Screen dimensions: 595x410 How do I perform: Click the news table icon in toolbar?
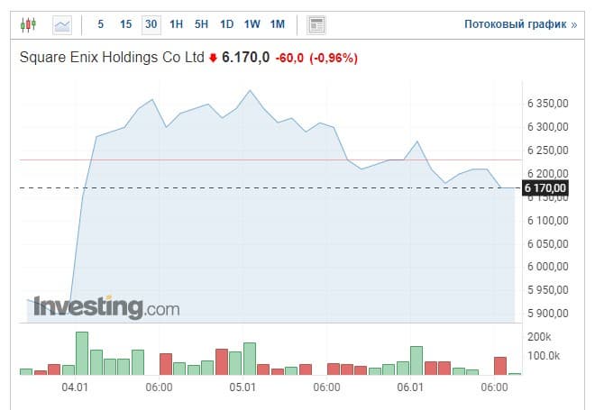316,24
